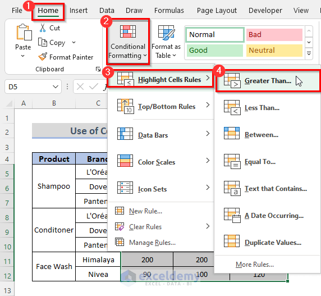Click the Paste clipboard icon
This screenshot has width=321, height=296.
point(24,32)
